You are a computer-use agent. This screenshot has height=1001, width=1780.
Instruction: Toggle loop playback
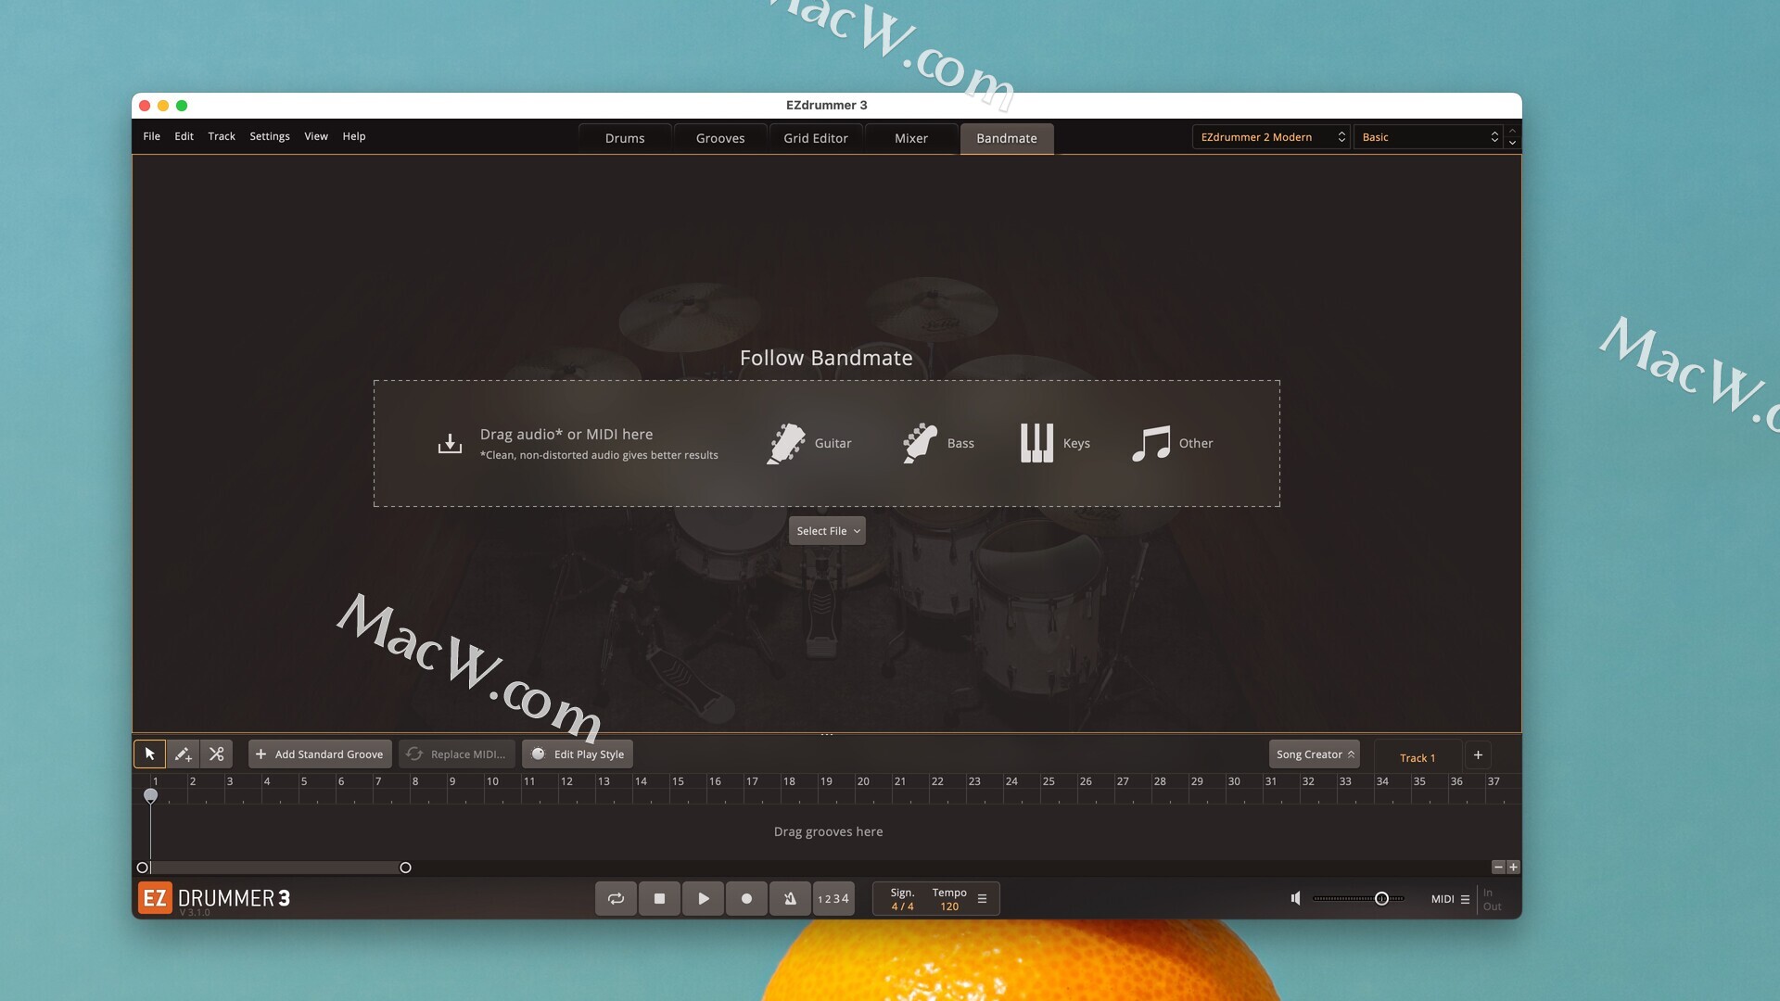pyautogui.click(x=616, y=898)
